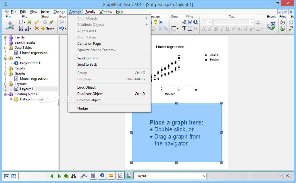296x183 pixels.
Task: Open the Change menu
Action: (x=59, y=12)
